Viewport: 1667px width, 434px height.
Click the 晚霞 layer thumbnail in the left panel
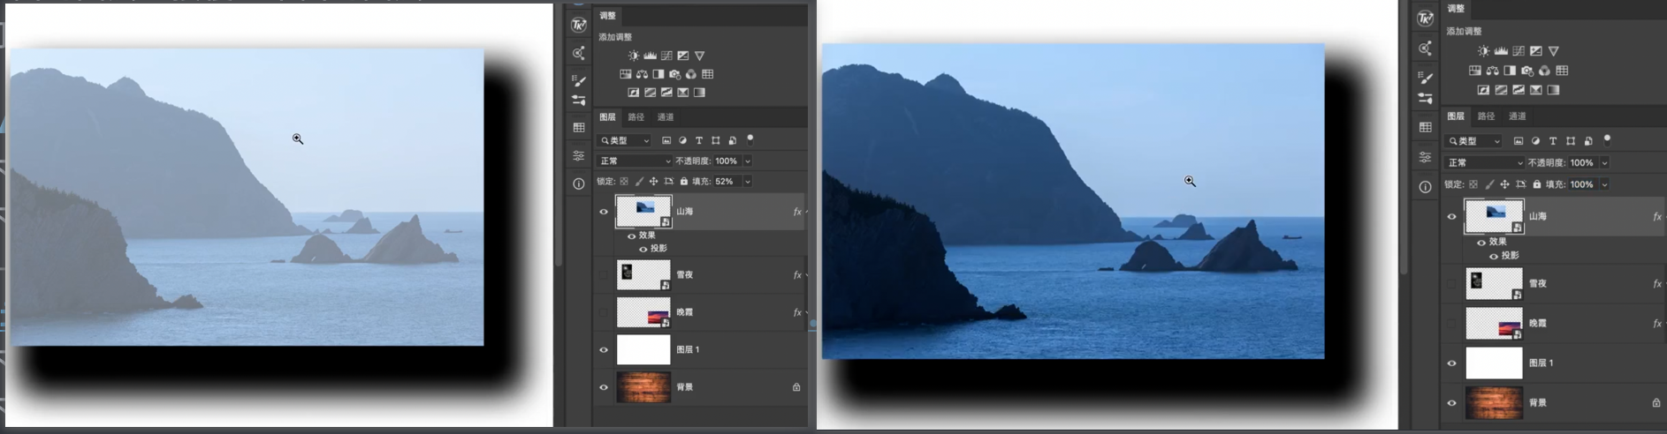pos(643,312)
